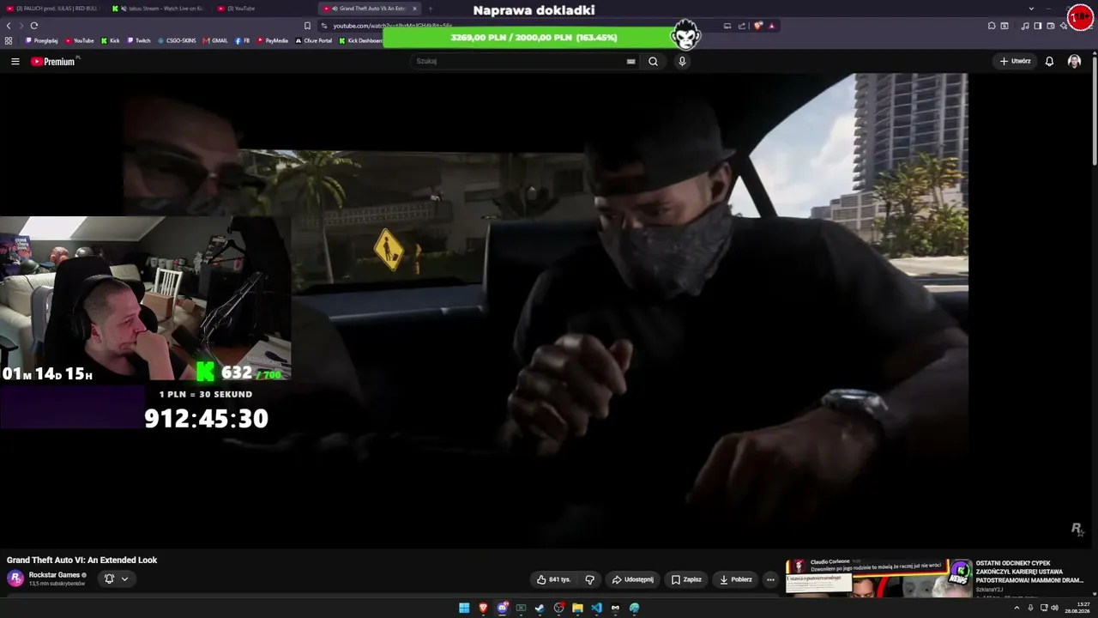This screenshot has width=1098, height=618.
Task: Open the OSTATNI ODCINEK recommended video thumbnail
Action: point(879,577)
